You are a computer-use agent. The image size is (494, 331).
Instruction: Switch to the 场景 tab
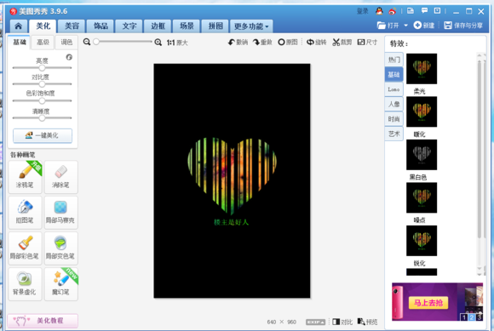coord(187,26)
